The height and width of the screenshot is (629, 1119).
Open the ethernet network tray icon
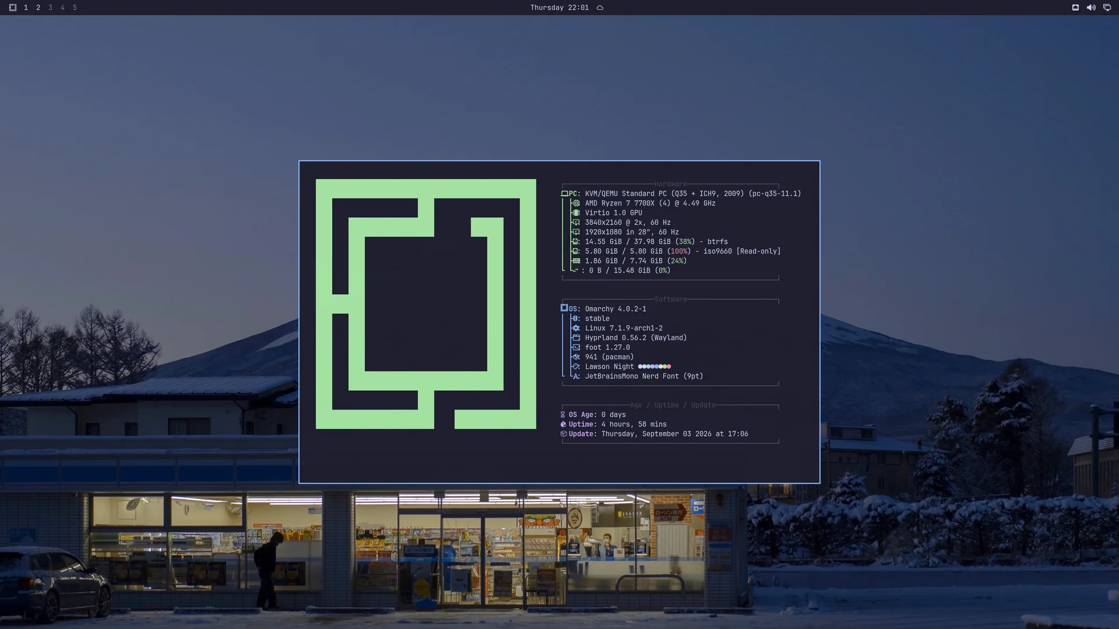[1075, 8]
